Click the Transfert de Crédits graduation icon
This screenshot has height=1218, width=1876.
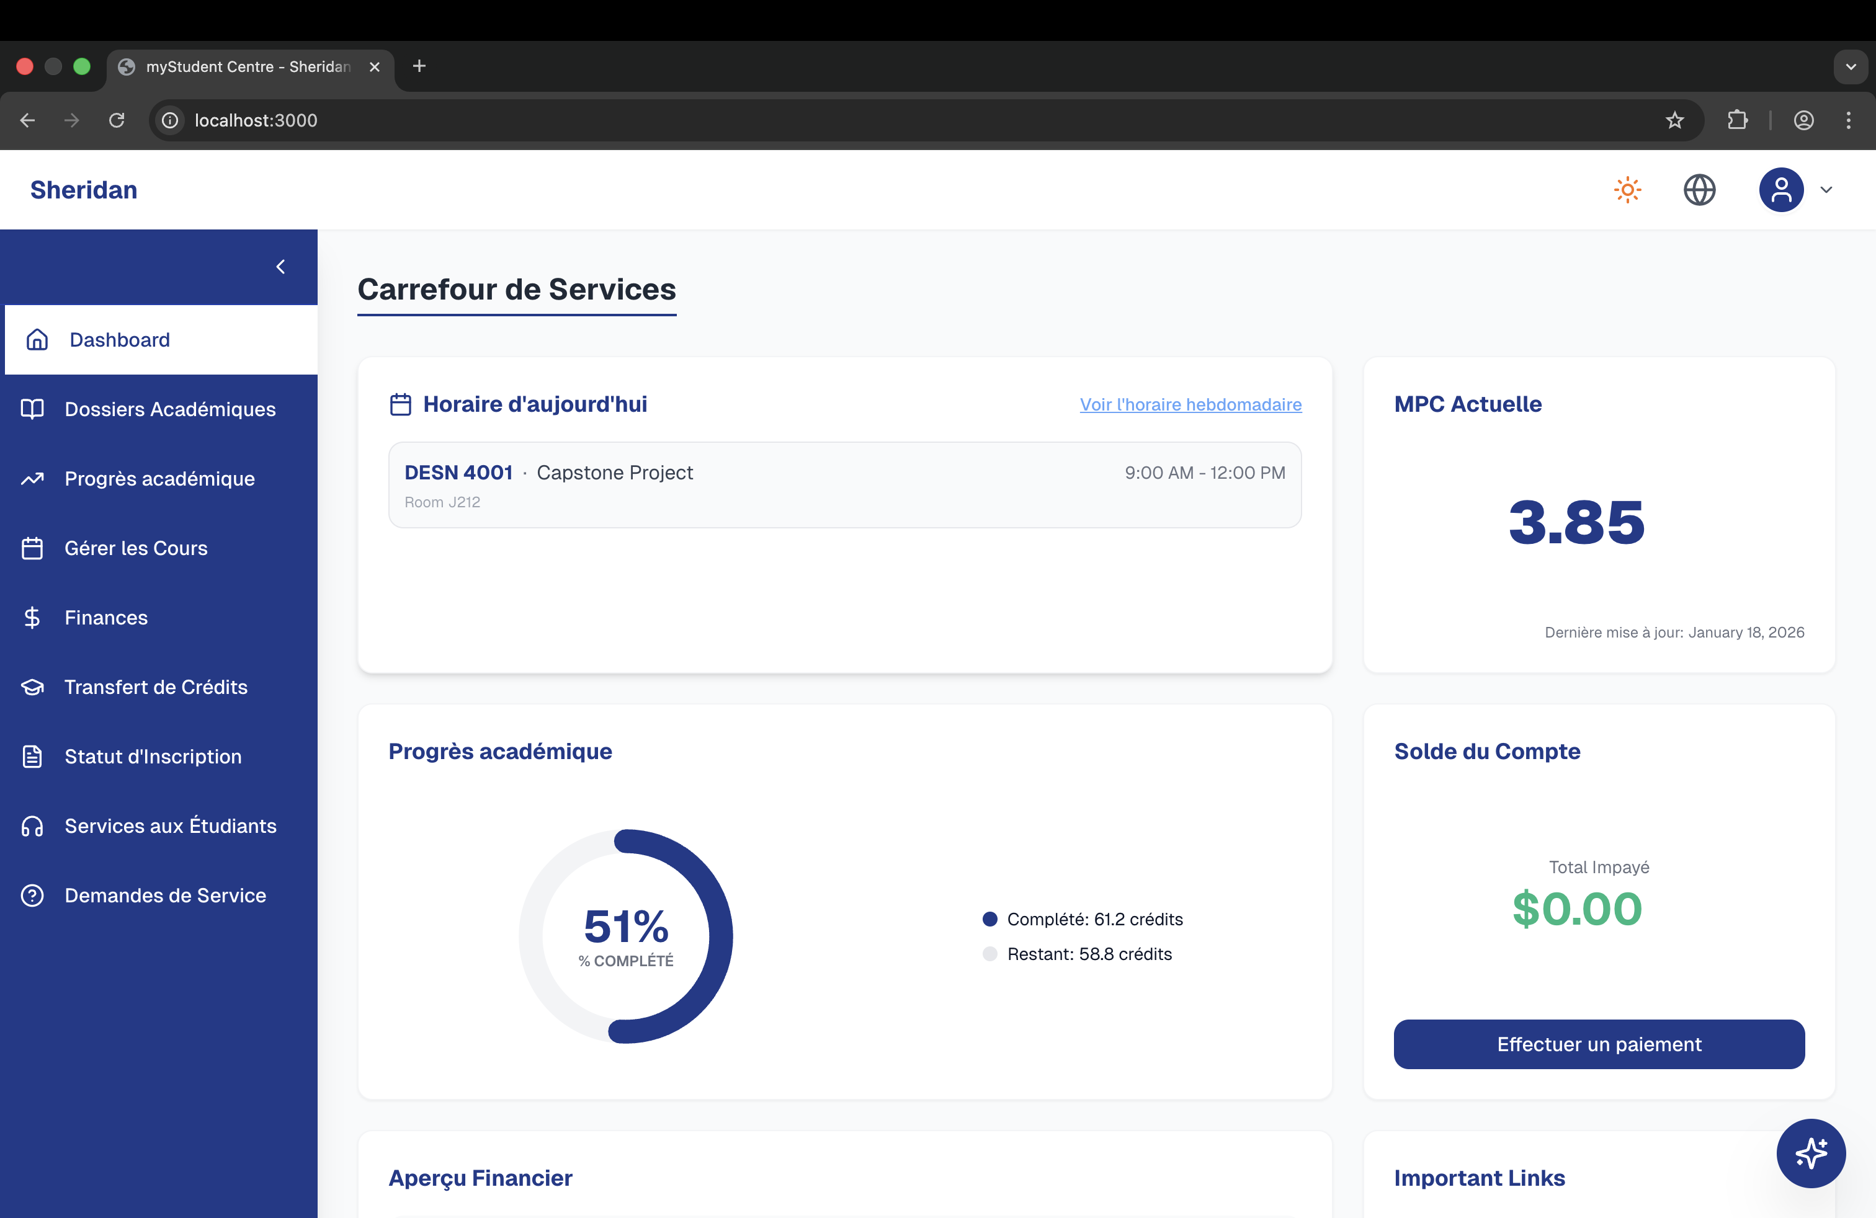(32, 687)
